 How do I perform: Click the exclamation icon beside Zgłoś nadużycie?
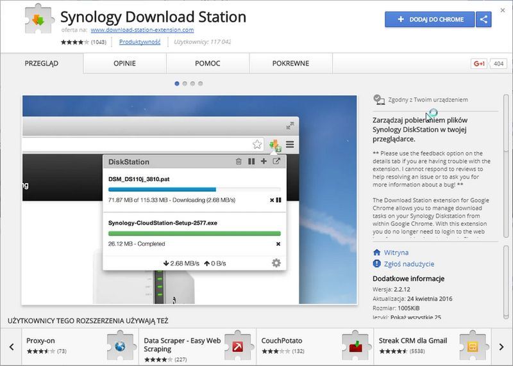tap(376, 264)
